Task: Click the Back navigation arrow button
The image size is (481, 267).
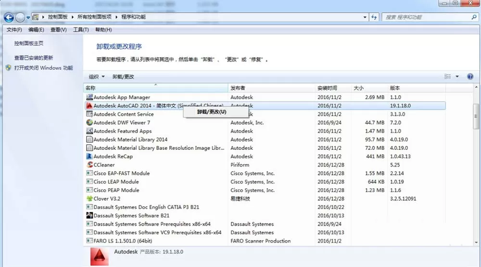Action: [x=9, y=17]
